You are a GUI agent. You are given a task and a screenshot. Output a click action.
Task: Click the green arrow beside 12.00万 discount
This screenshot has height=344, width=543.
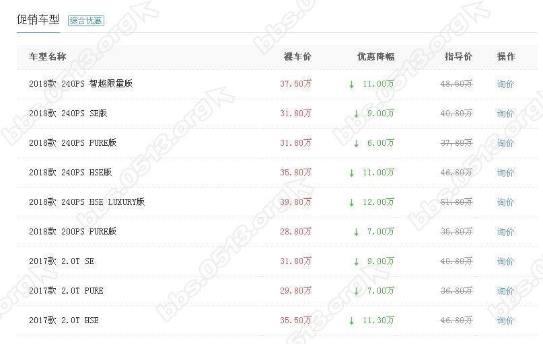[x=351, y=202]
